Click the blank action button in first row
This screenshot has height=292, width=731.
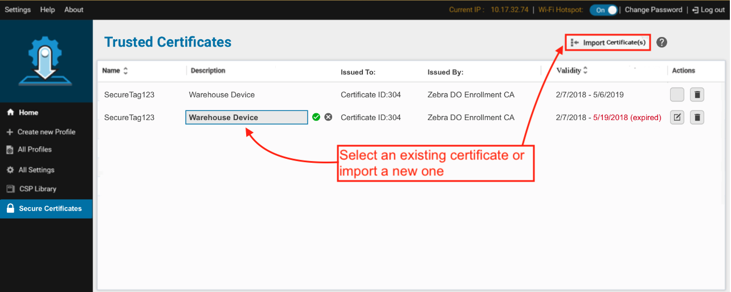677,94
